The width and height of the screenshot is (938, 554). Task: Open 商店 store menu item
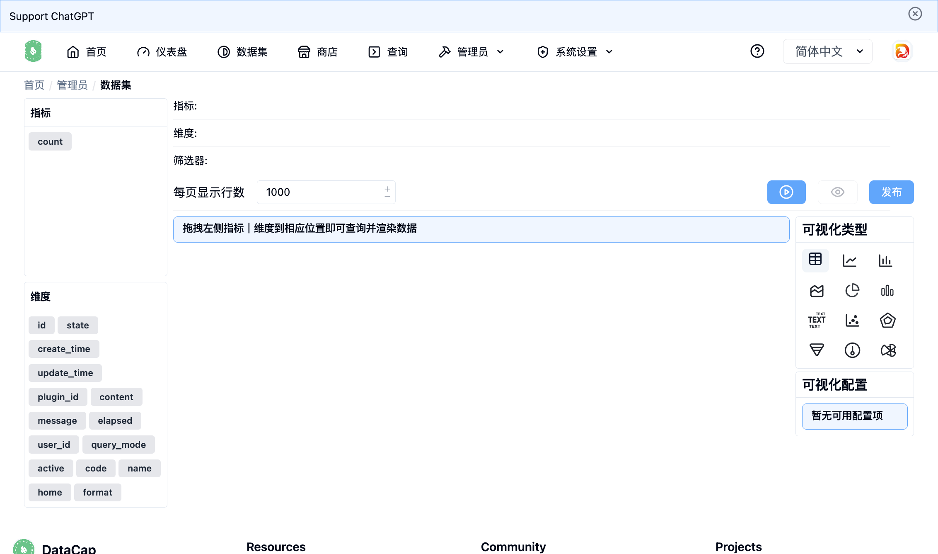pos(317,52)
